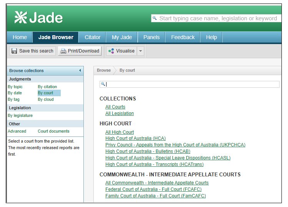
Task: Browse judgments By tag
Action: pos(13,99)
